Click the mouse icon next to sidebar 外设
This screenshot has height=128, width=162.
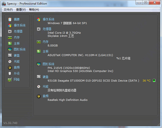coord(10,74)
